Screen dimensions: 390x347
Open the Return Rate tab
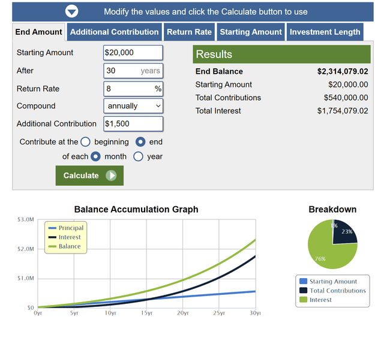189,32
